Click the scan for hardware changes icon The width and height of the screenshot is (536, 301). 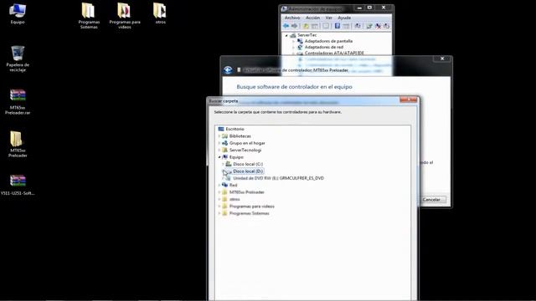tap(358, 26)
